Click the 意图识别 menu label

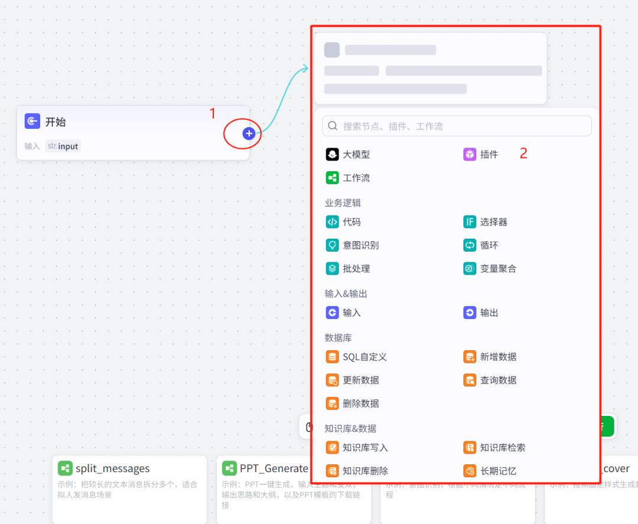click(x=360, y=245)
